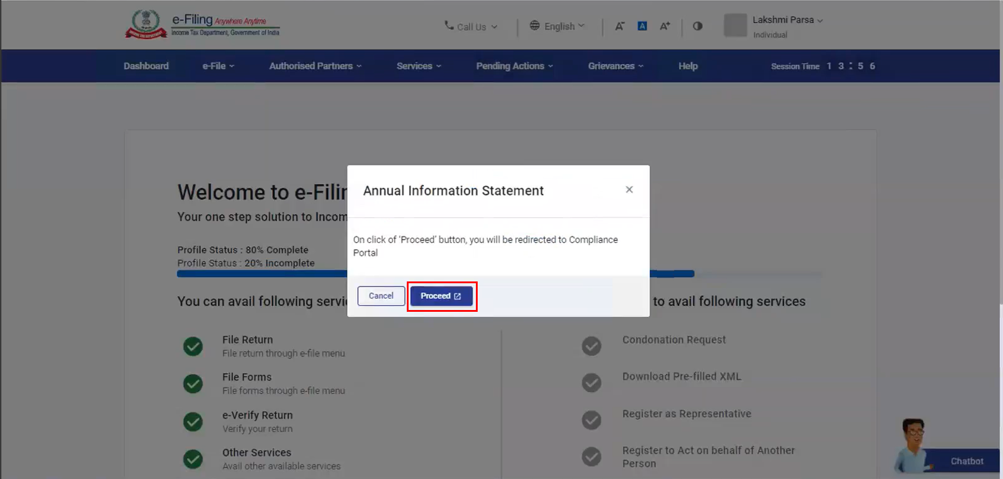Viewport: 1003px width, 479px height.
Task: Open the Help page
Action: coord(688,66)
